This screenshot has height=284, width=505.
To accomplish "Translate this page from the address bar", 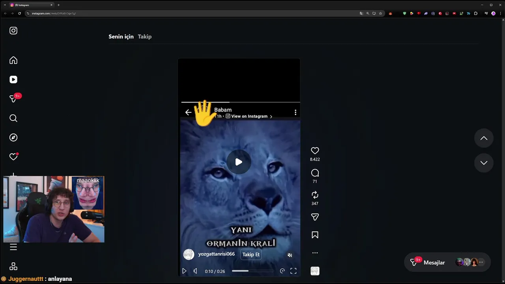I will 361,13.
